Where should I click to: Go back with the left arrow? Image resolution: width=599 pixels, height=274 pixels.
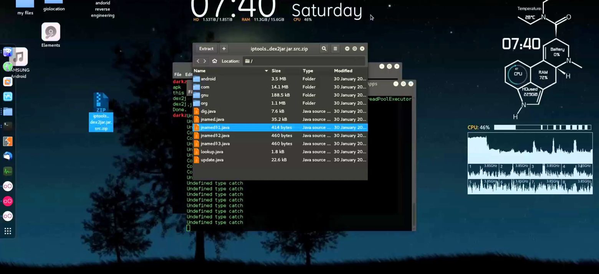[x=198, y=61]
